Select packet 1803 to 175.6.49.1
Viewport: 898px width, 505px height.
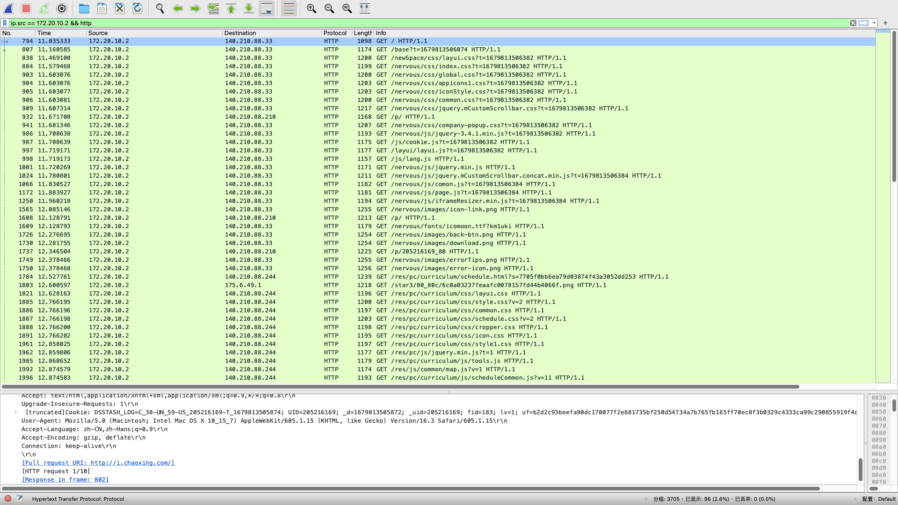click(438, 285)
